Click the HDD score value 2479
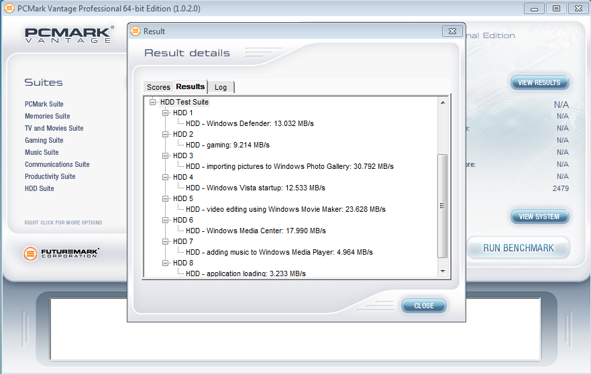This screenshot has height=374, width=591. (x=560, y=188)
